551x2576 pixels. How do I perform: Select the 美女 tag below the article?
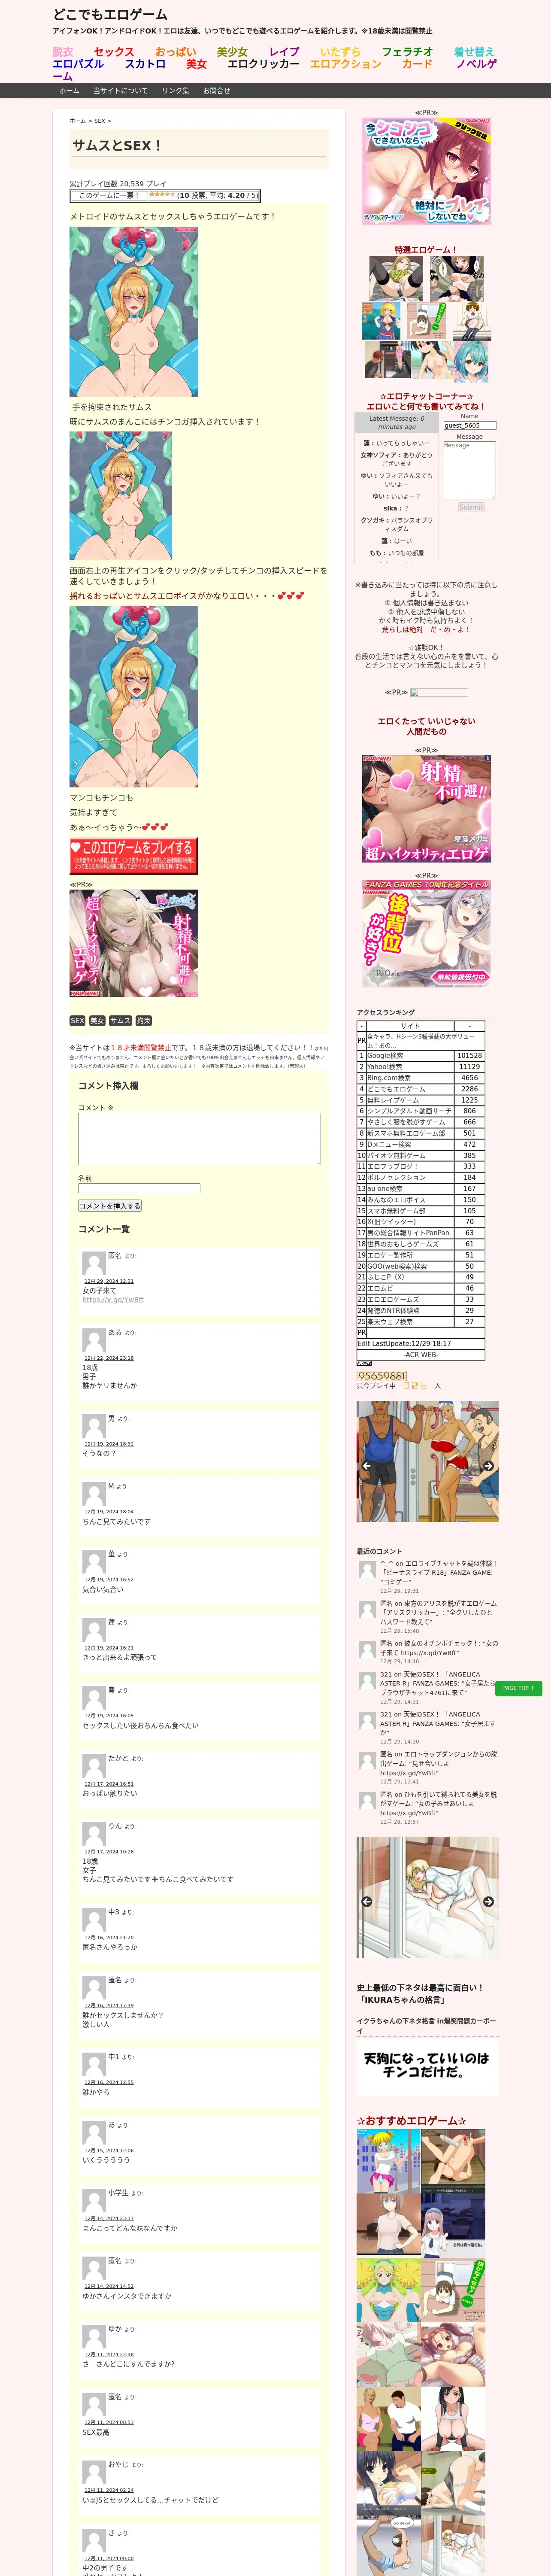click(x=97, y=1021)
